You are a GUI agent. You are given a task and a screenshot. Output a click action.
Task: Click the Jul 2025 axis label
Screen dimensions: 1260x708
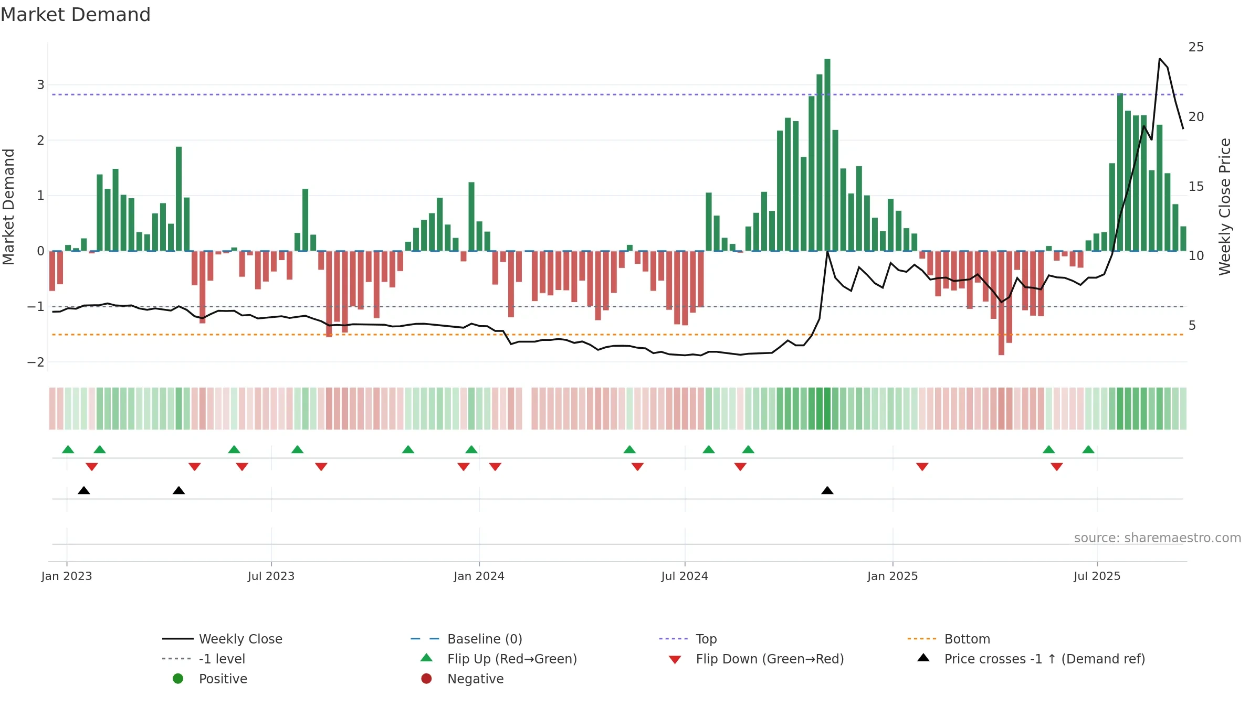(1097, 576)
